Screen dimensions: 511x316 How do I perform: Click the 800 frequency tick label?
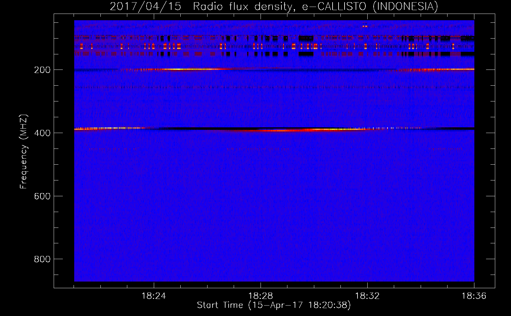(x=42, y=259)
